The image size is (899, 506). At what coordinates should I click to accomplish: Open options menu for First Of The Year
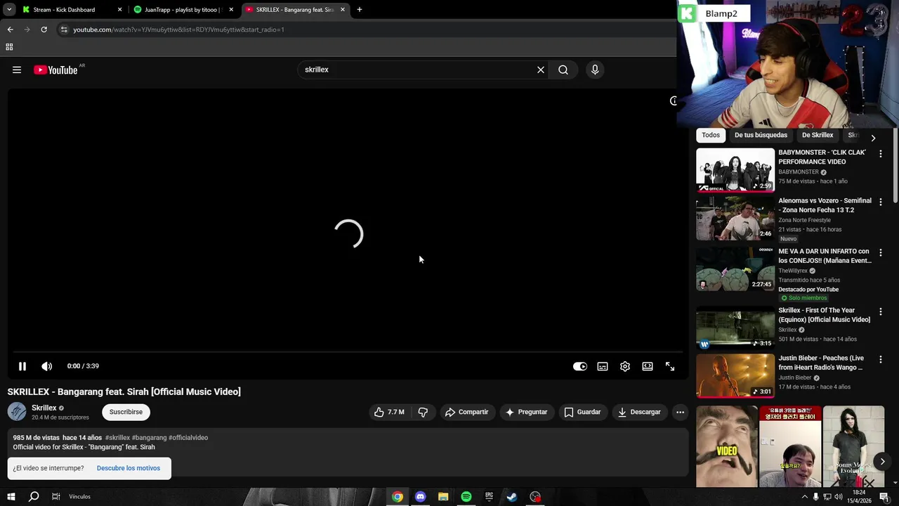tap(881, 312)
